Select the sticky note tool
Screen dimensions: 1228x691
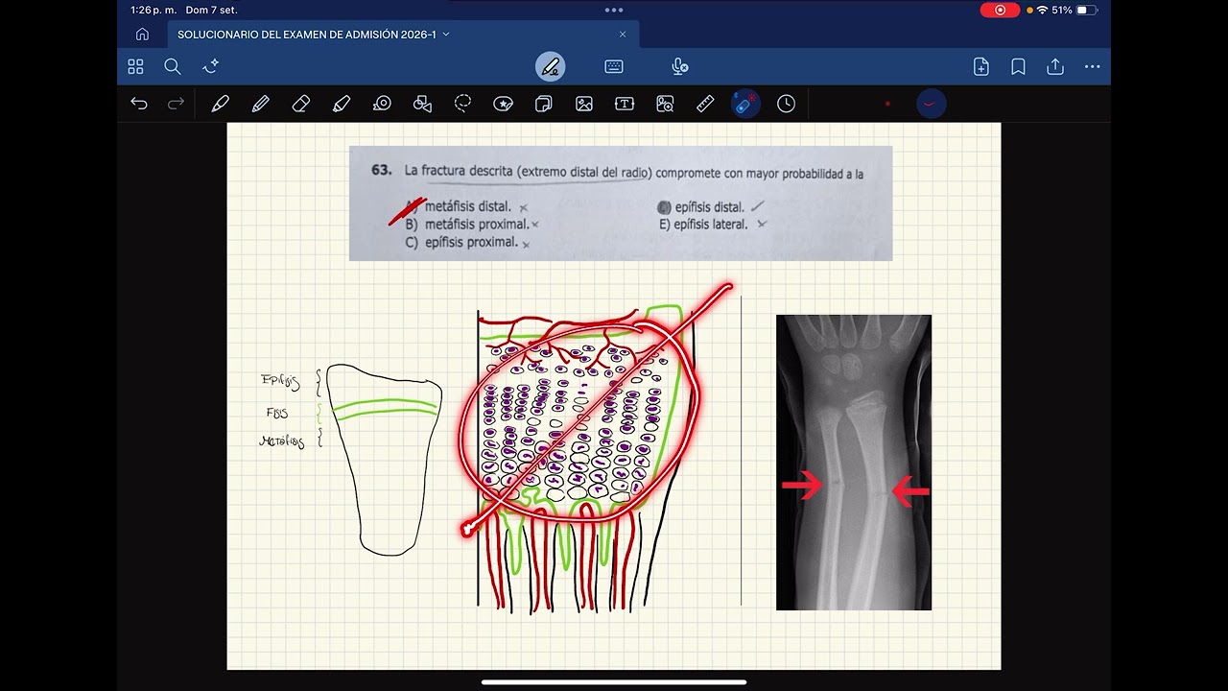tap(543, 104)
